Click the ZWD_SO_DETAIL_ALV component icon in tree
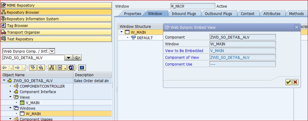308x121 pixels. pos(9,81)
